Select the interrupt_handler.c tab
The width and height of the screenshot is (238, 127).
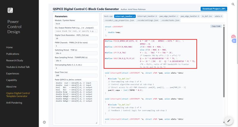pyautogui.click(x=125, y=16)
